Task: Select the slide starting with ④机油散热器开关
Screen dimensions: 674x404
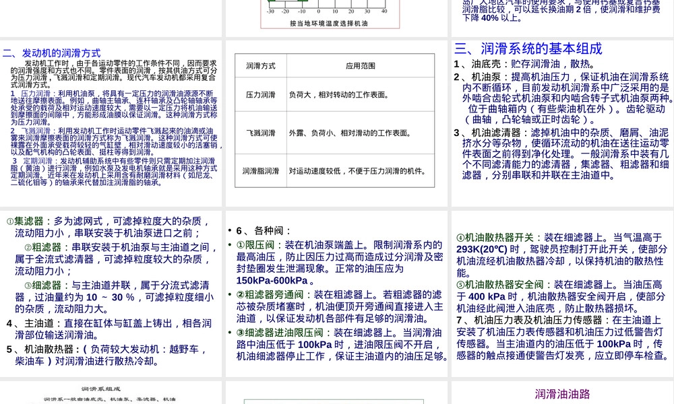Action: coord(562,294)
